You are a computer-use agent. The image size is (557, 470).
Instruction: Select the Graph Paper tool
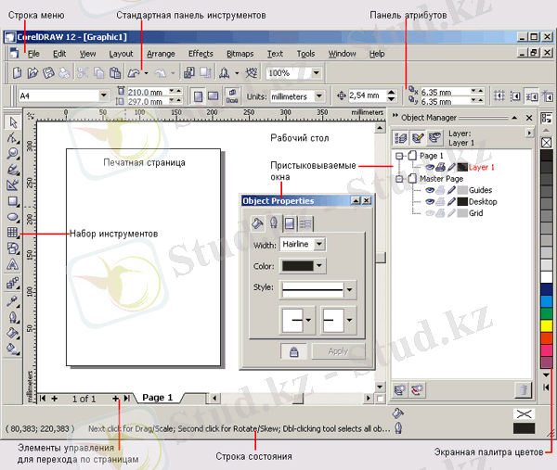point(13,233)
